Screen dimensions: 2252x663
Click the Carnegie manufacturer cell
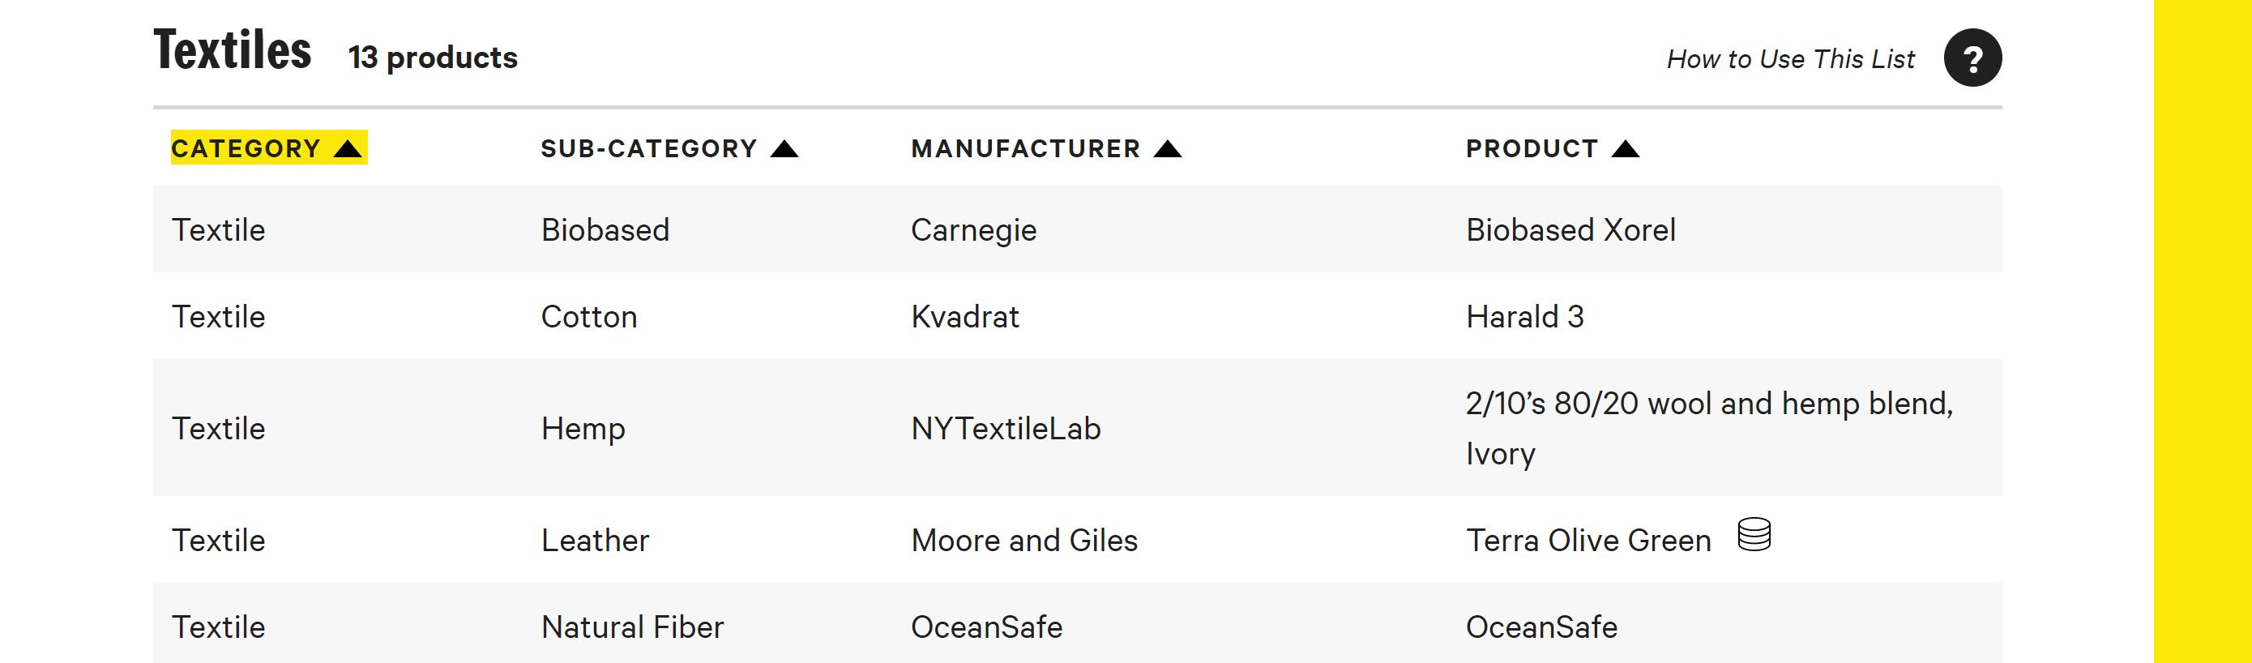[x=973, y=230]
